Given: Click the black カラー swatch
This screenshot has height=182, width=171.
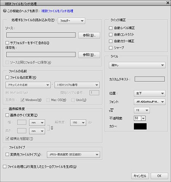Looking at the screenshot, I should point(140,126).
